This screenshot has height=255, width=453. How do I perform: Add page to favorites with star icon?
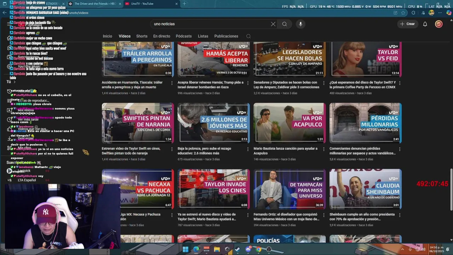pos(403,13)
